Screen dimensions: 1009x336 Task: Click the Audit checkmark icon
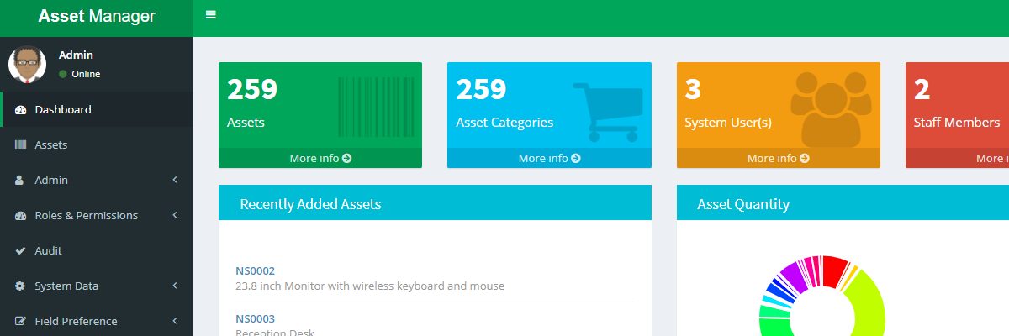20,251
